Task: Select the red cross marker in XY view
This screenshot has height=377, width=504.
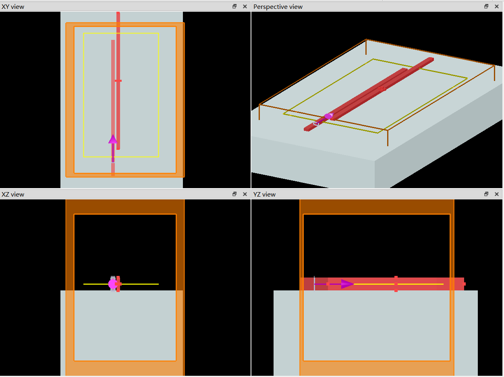Action: [118, 81]
